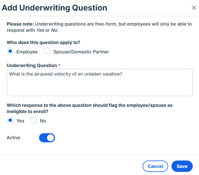This screenshot has width=199, height=175.
Task: Click the "Who does this question apply to?" heading
Action: 43,43
